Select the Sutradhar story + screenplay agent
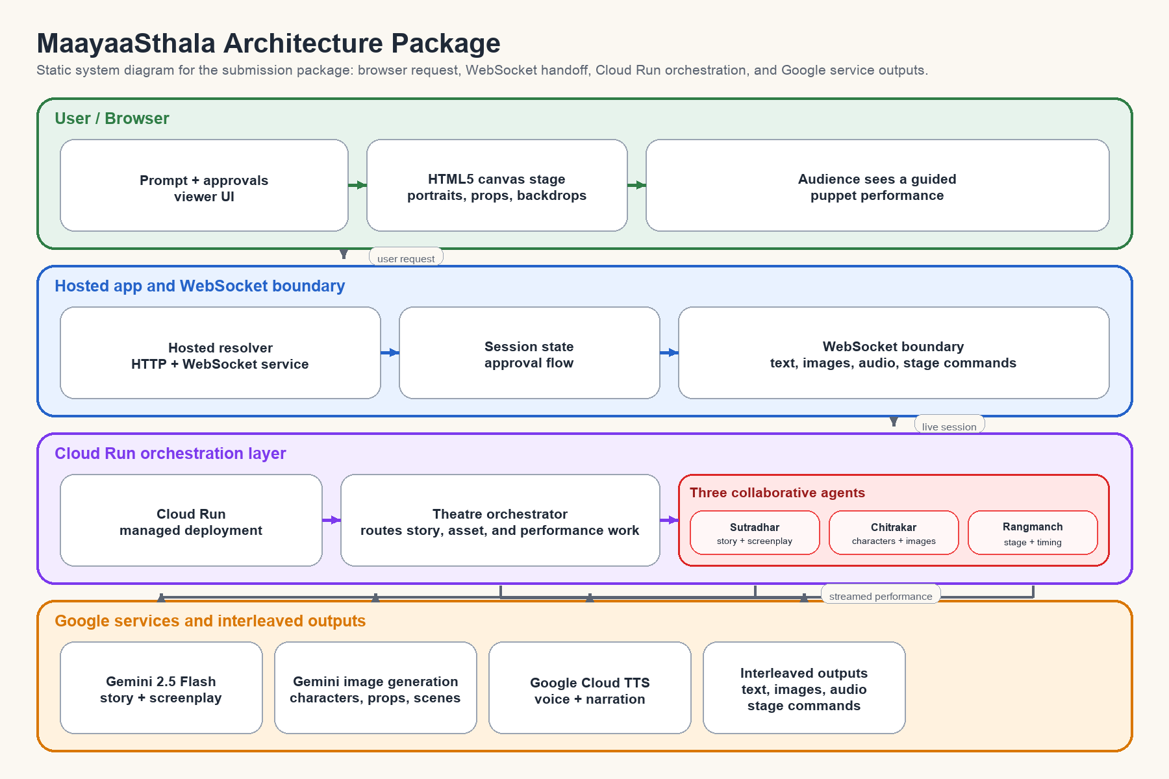Screen dimensions: 1169x779 tap(755, 533)
